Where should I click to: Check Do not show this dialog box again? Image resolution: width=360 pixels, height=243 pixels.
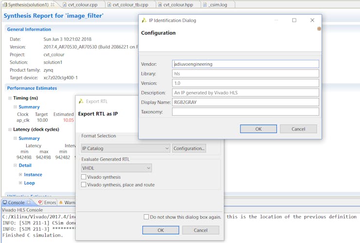point(146,217)
